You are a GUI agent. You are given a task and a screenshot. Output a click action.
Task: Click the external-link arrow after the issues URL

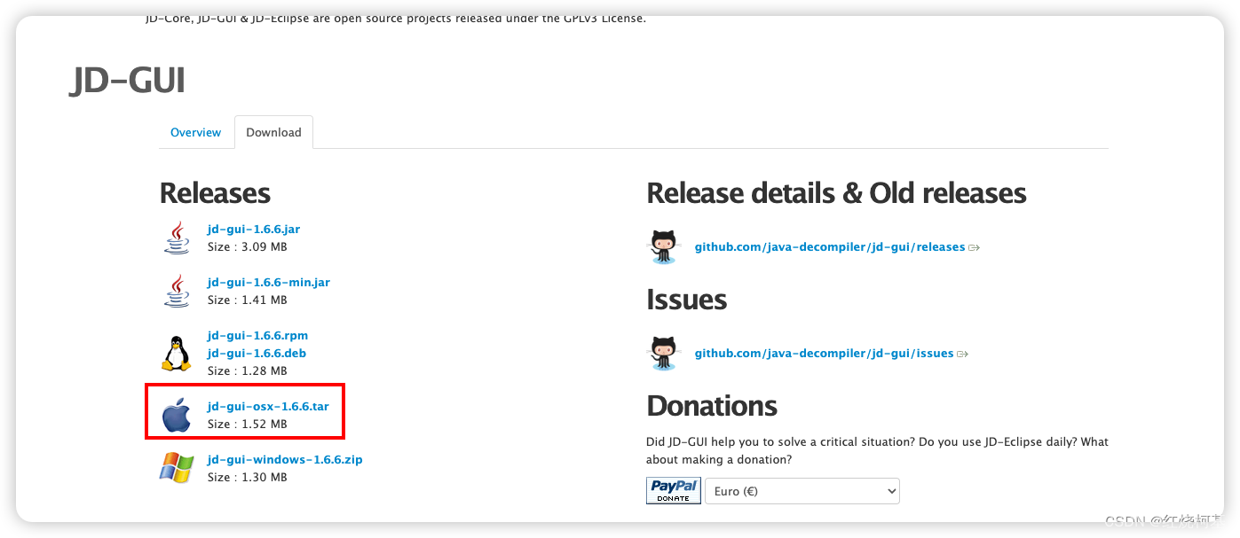pos(962,354)
